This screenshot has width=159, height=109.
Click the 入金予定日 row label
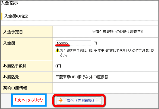(x=13, y=32)
